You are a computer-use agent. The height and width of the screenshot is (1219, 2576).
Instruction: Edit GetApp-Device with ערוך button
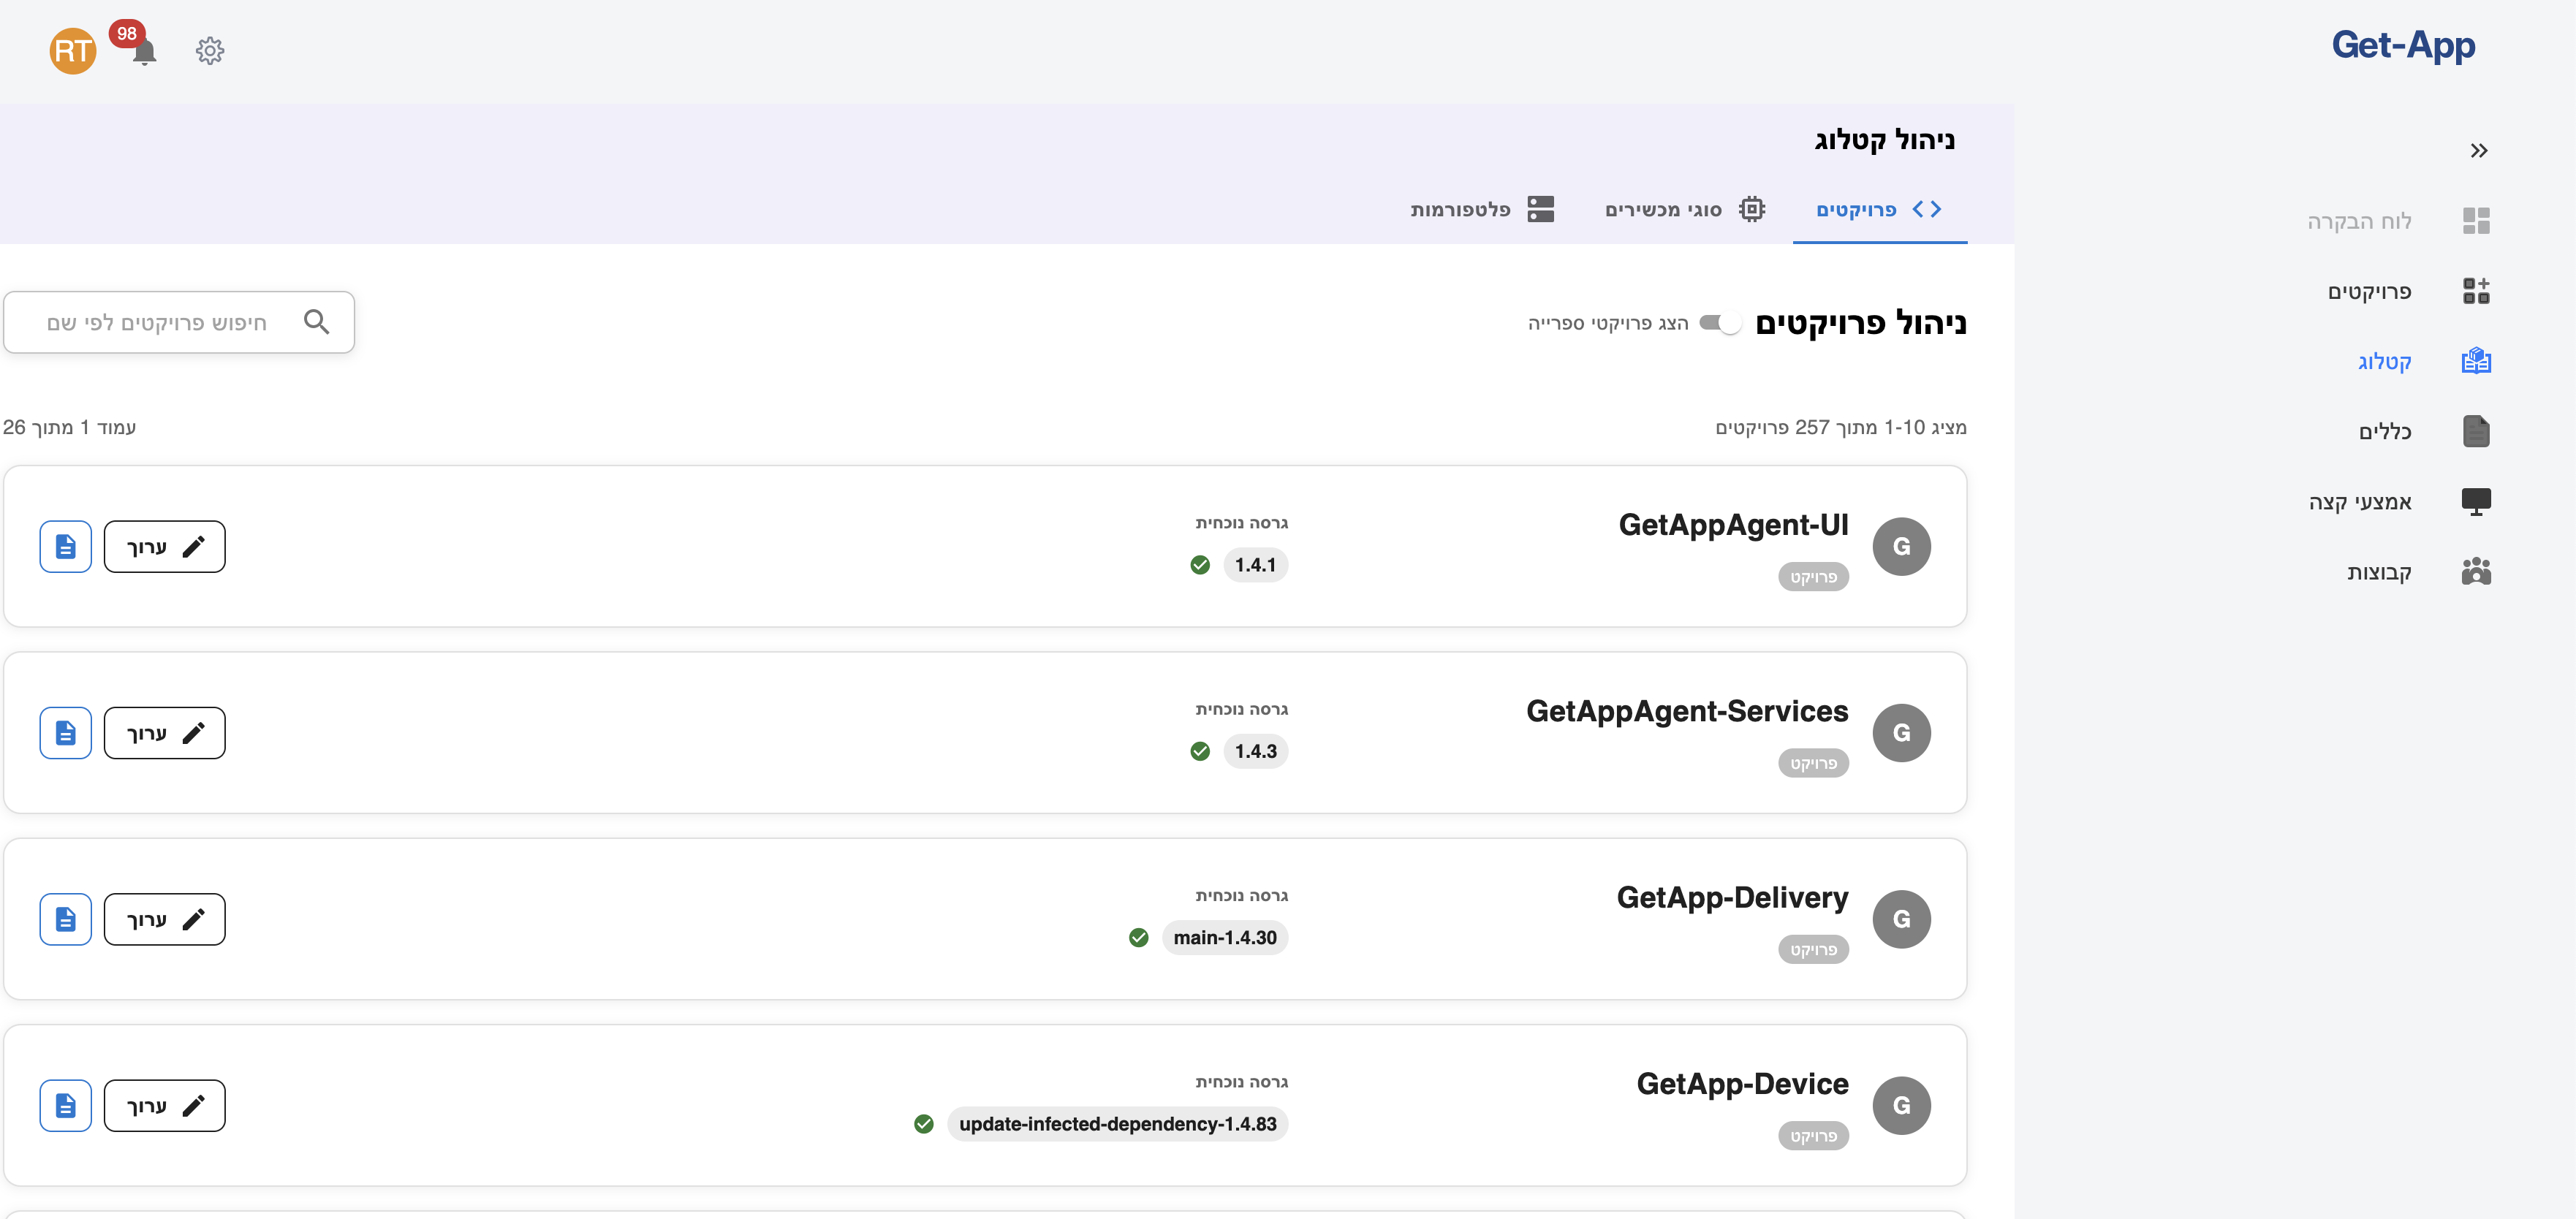coord(165,1105)
